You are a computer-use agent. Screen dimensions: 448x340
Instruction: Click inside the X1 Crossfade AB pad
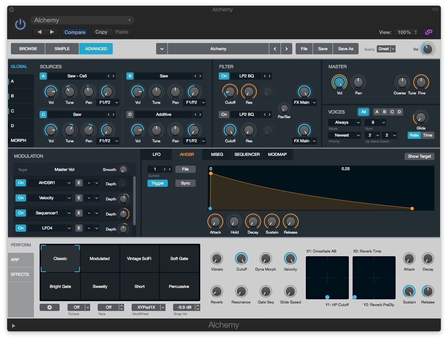click(327, 277)
